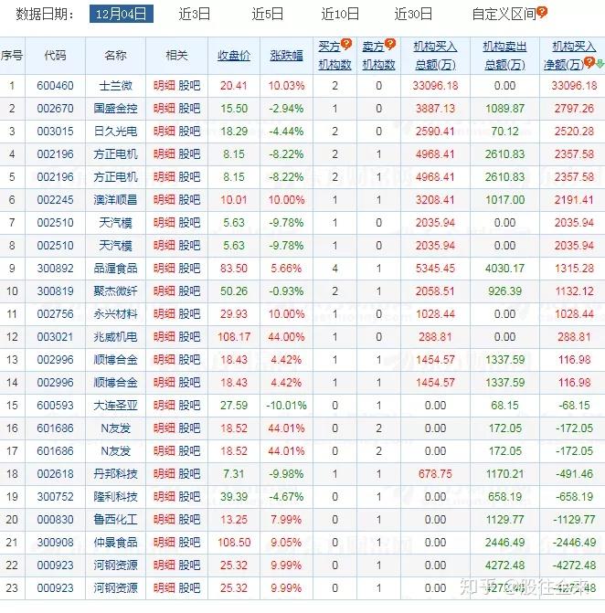The height and width of the screenshot is (613, 605).
Task: Open 股吧 for 永兴材料
Action: point(189,314)
